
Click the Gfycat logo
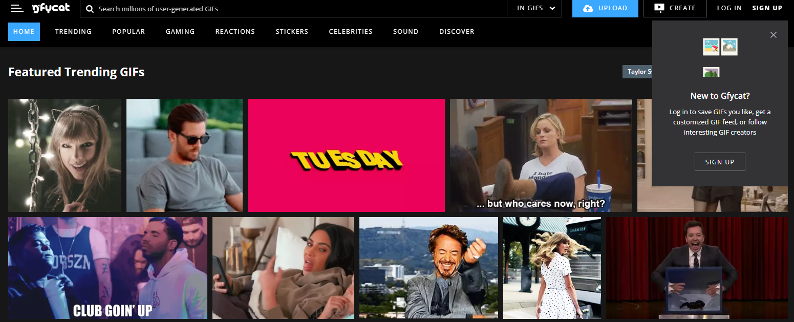coord(50,8)
